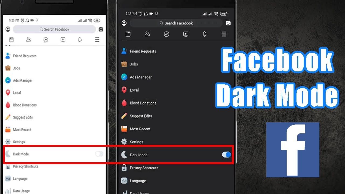The height and width of the screenshot is (194, 345).
Task: Open Friends tab on dark phone
Action: pyautogui.click(x=147, y=34)
